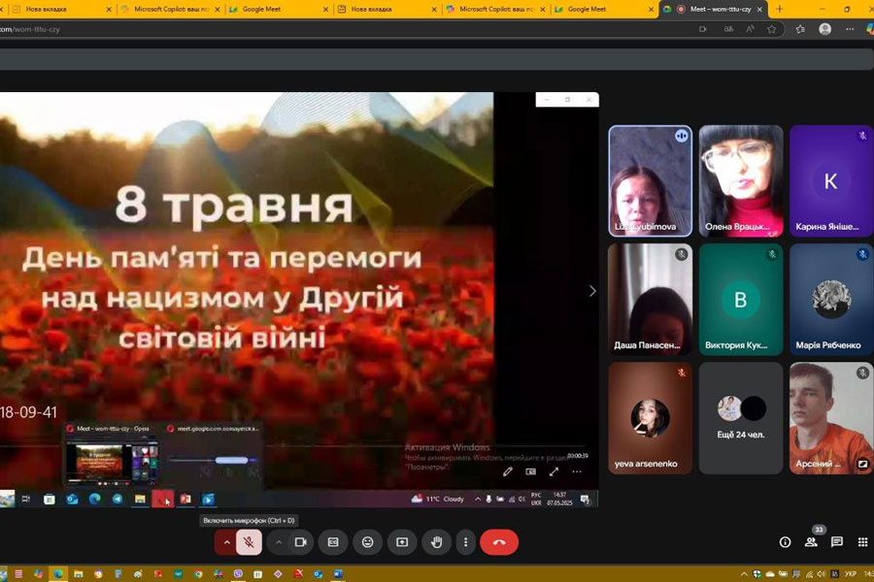874x582 pixels.
Task: Open Viber from the Windows taskbar
Action: (238, 573)
